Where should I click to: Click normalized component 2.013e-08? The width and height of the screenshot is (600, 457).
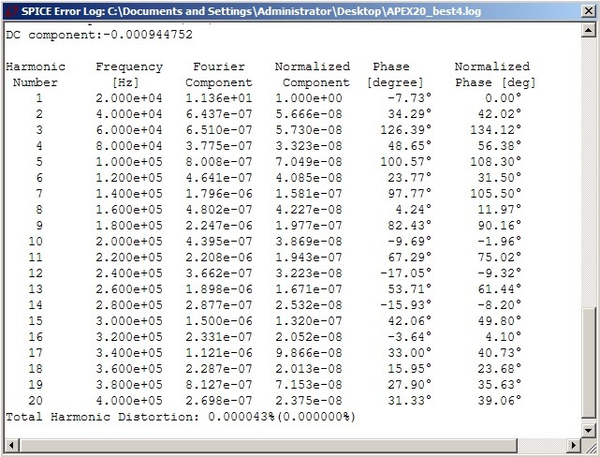click(x=309, y=369)
